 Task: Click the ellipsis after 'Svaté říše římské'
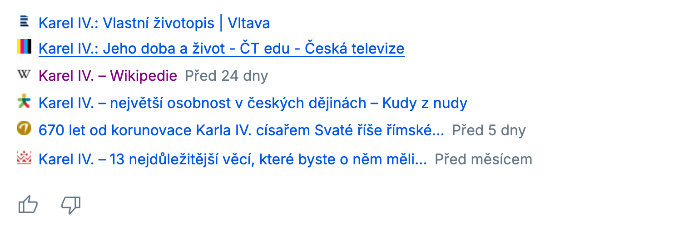point(438,132)
